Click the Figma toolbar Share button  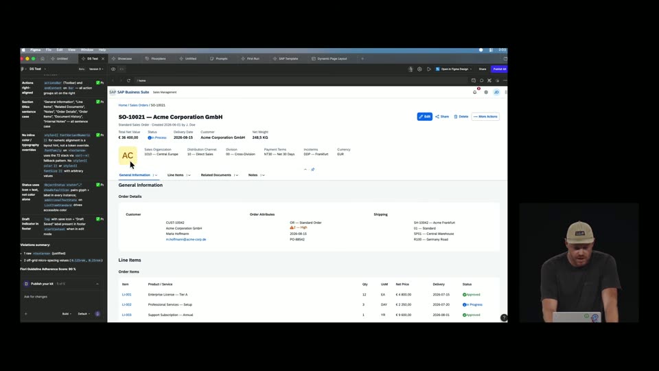click(483, 69)
